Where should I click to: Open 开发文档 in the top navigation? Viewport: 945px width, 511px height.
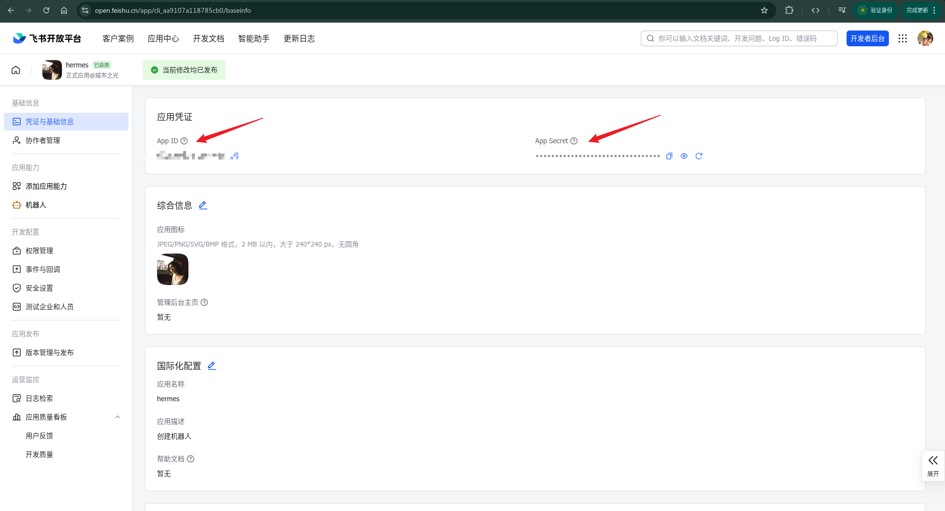[x=209, y=38]
